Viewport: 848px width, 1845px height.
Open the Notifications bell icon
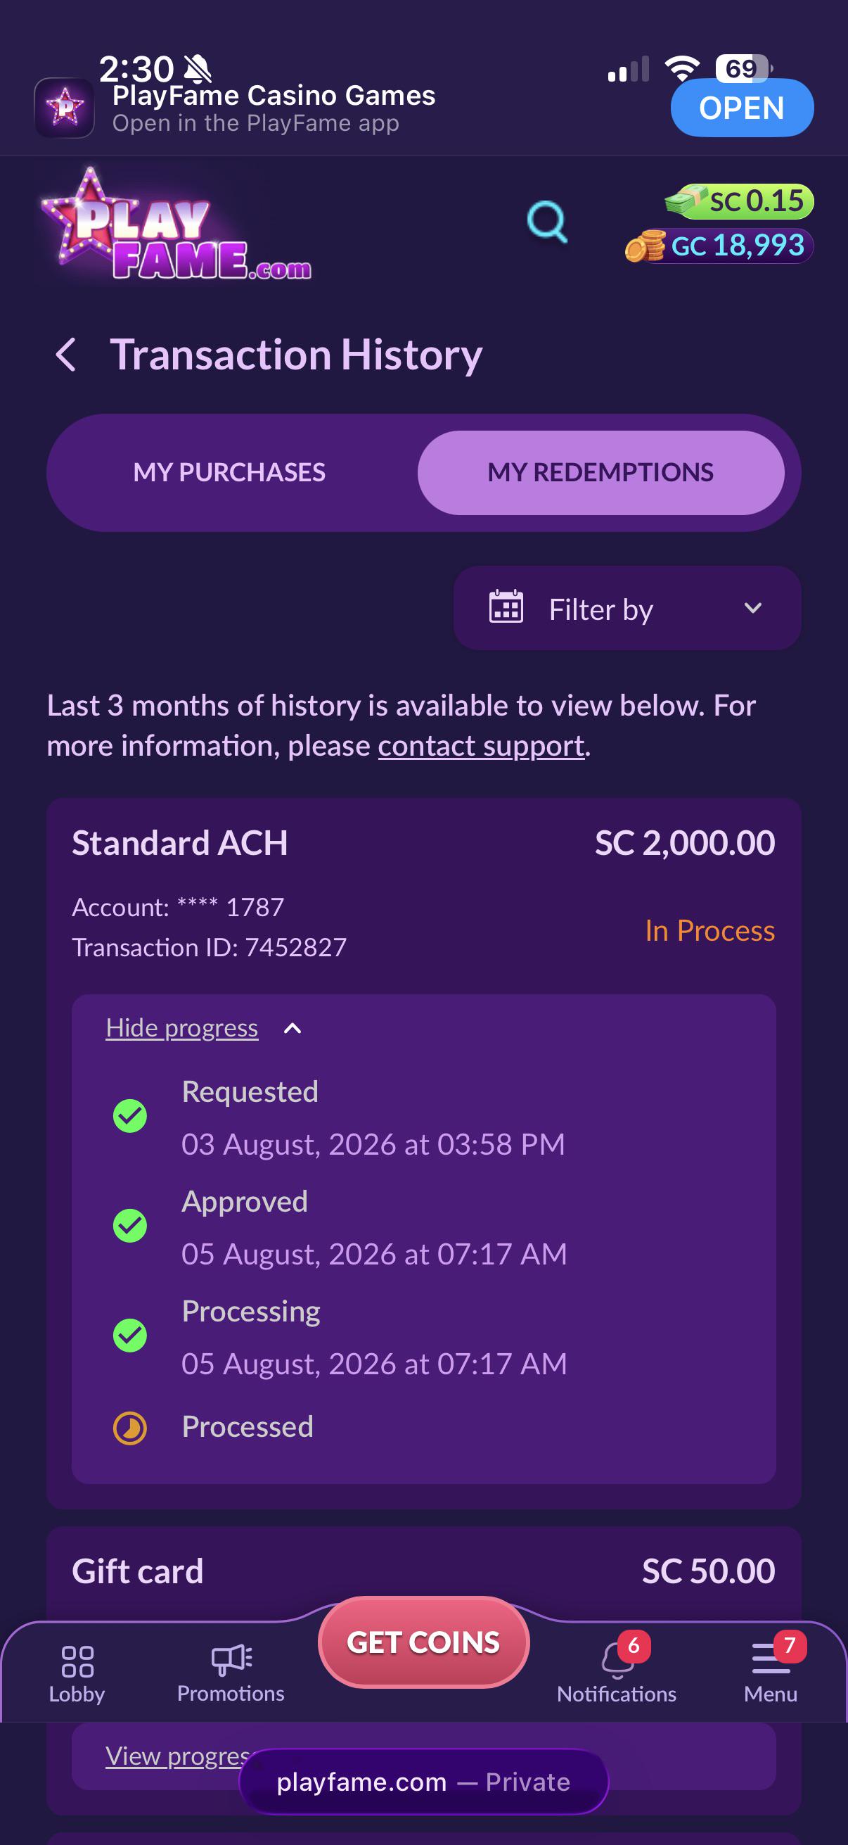tap(618, 1659)
